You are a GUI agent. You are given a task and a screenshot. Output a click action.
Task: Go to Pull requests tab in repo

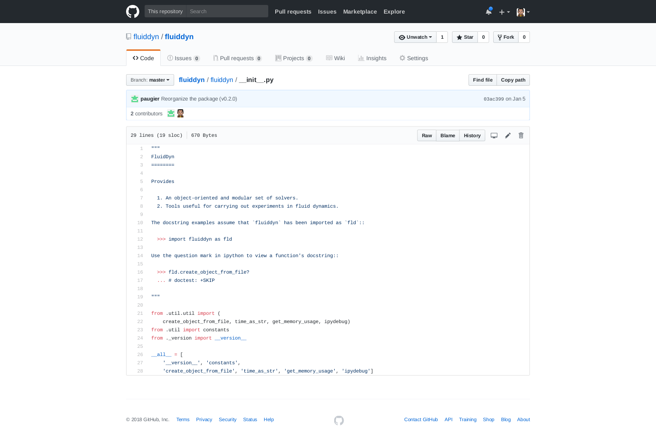click(237, 58)
